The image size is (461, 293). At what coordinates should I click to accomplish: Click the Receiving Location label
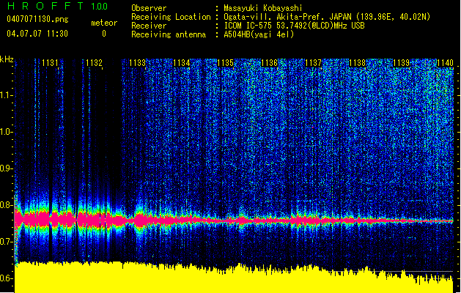tap(171, 17)
